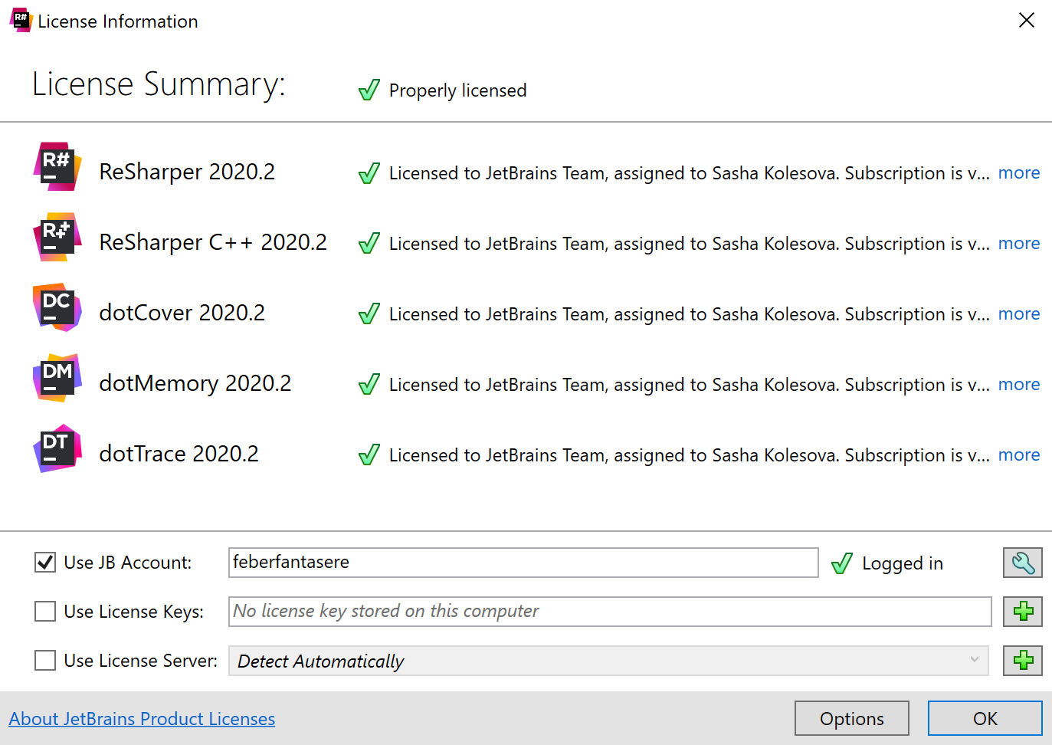
Task: Open About JetBrains Product Licenses link
Action: (x=142, y=719)
